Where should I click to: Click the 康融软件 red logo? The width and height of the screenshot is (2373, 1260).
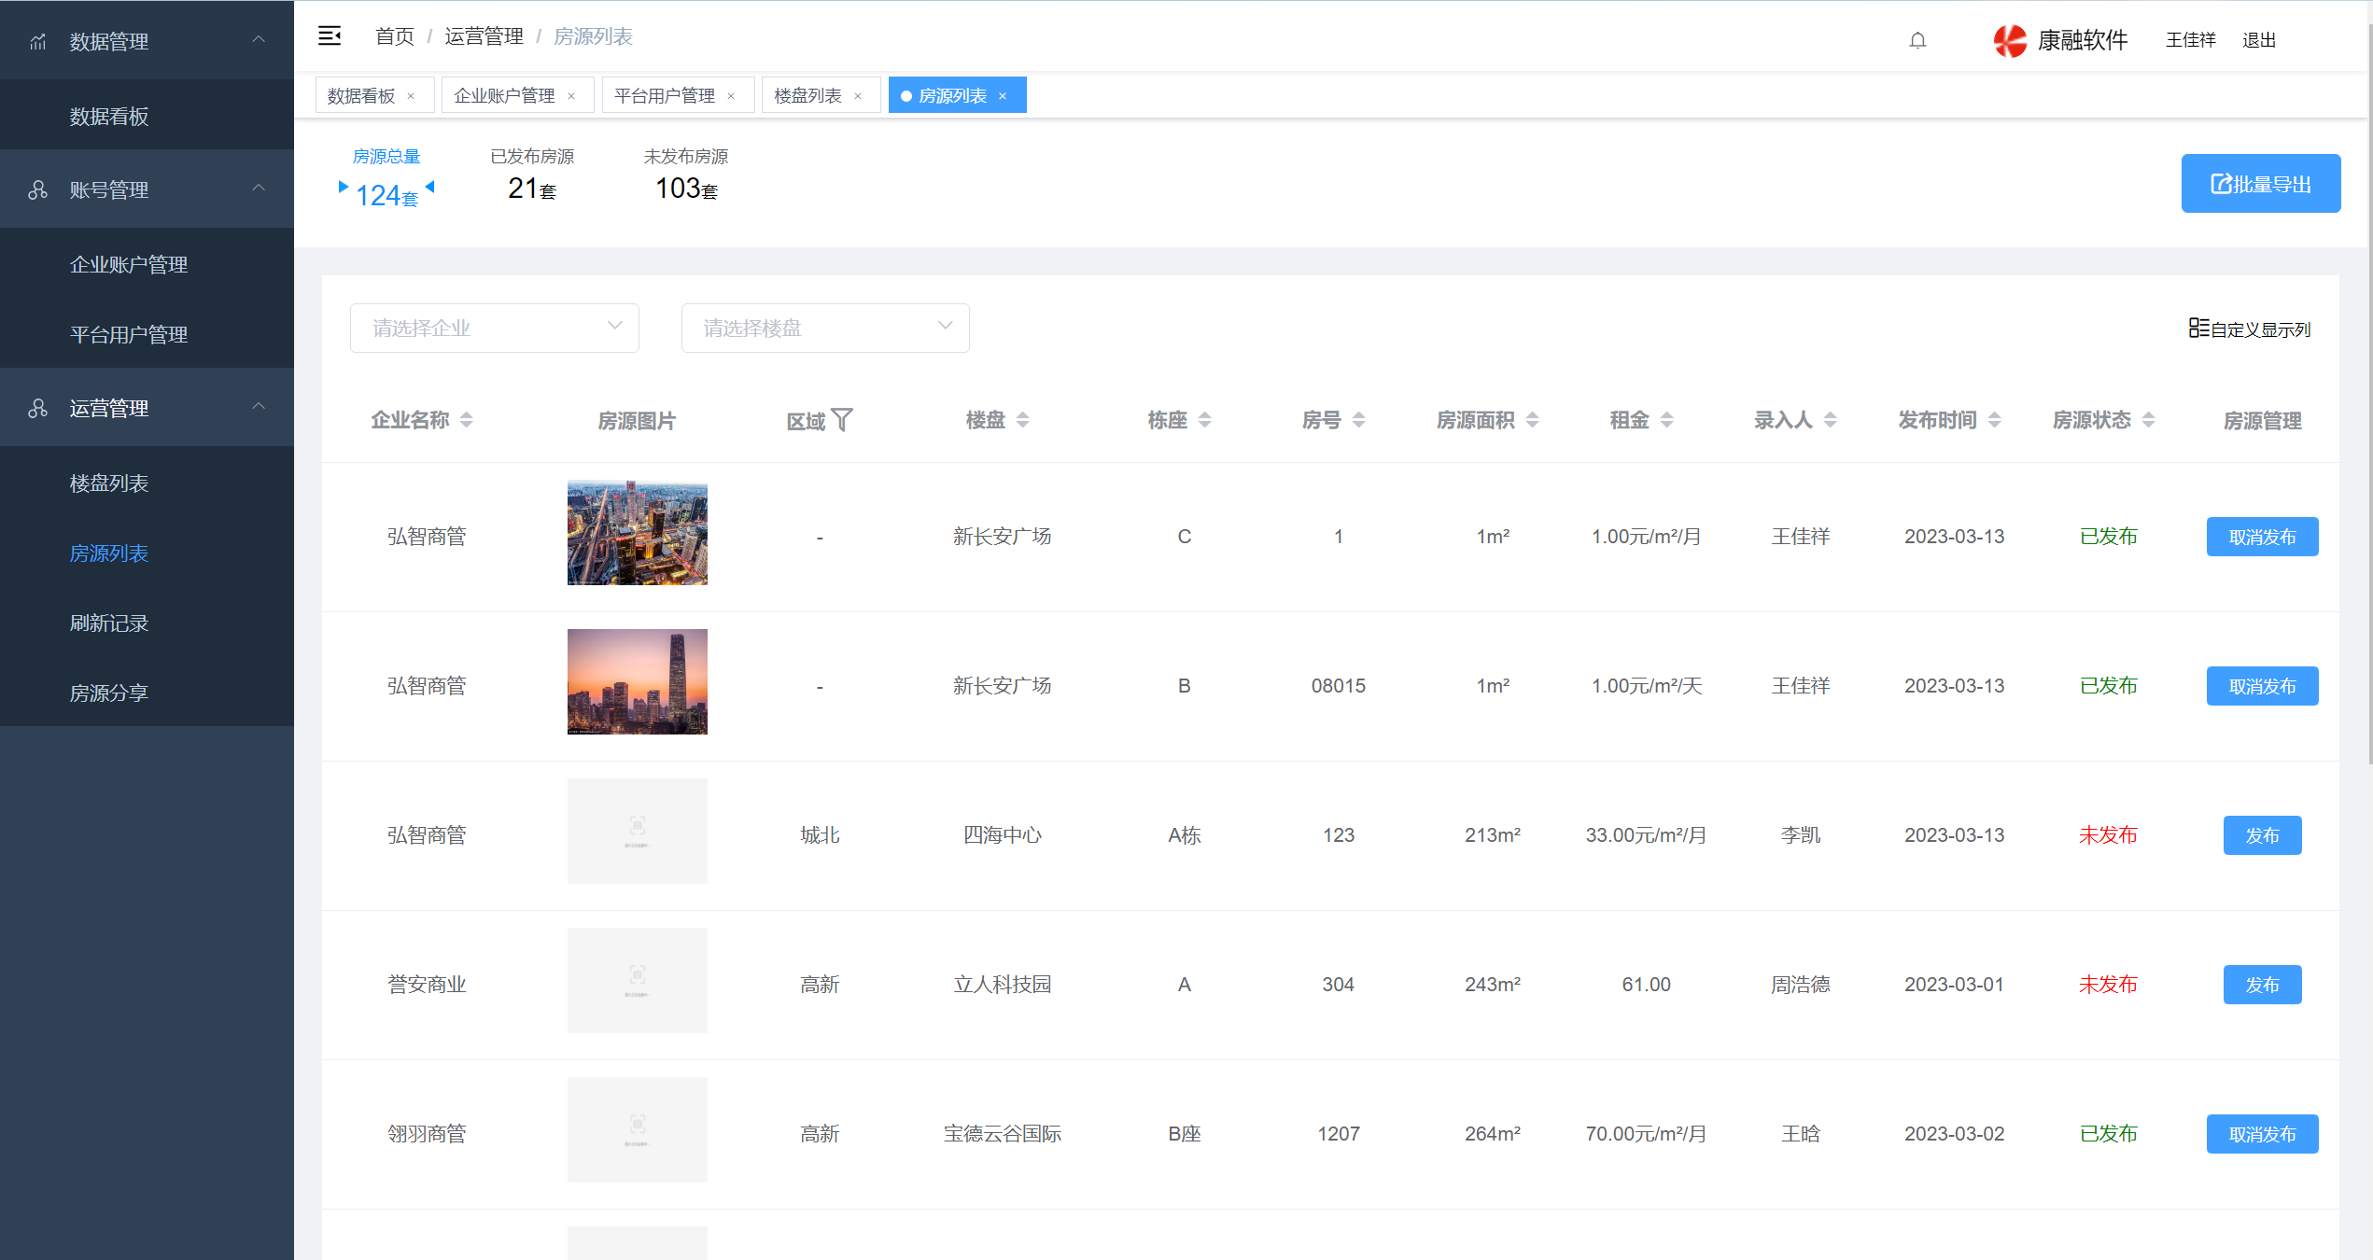[2010, 40]
